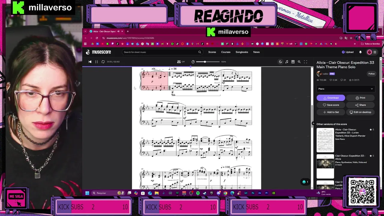Click the 2.5K favorites count

(x=333, y=80)
